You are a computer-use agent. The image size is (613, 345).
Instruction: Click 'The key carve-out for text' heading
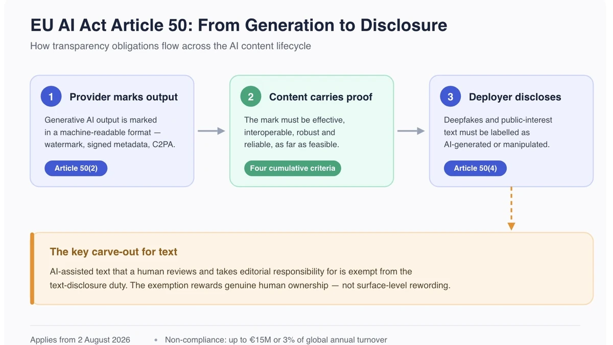coord(113,251)
